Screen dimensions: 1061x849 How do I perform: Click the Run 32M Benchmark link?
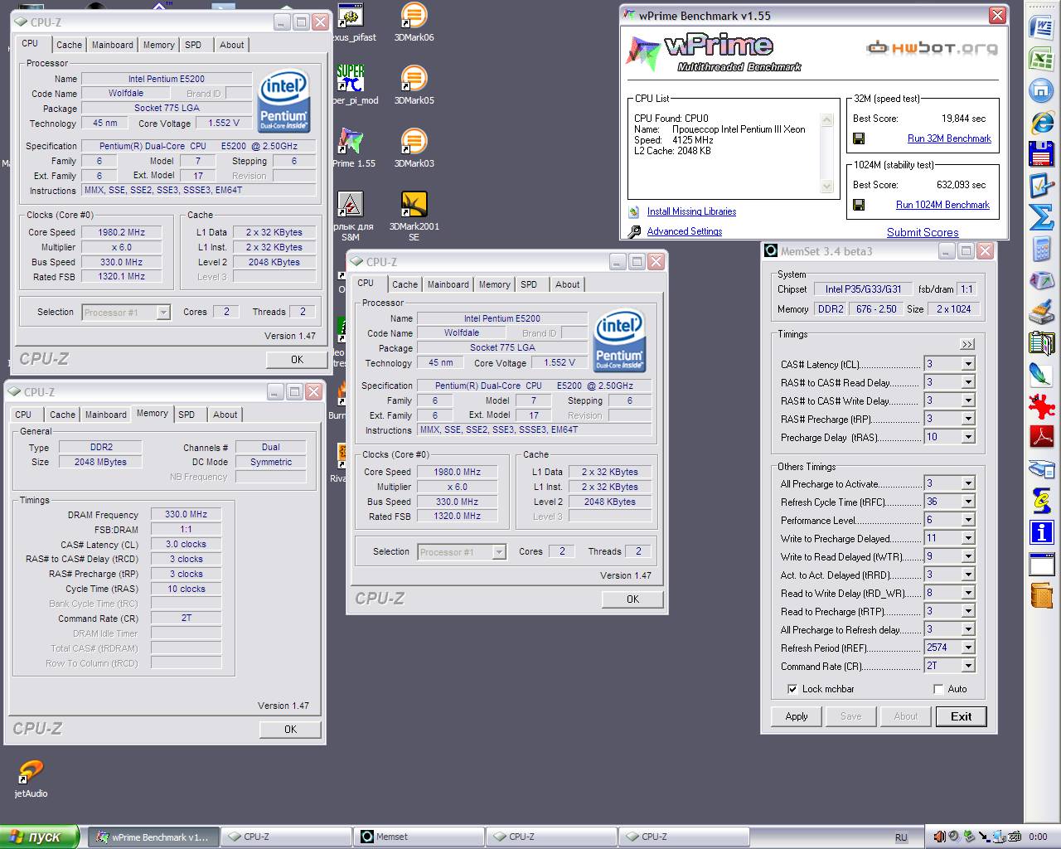pos(949,138)
